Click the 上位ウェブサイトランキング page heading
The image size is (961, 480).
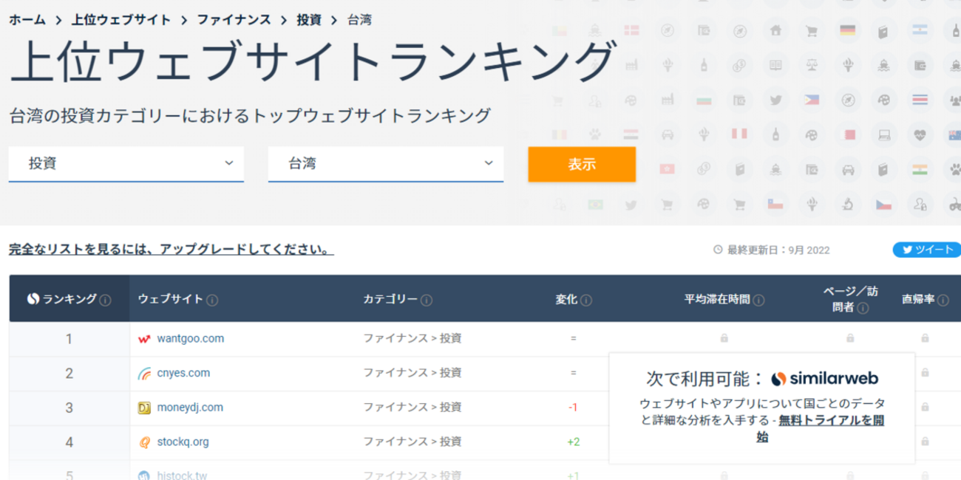[313, 61]
